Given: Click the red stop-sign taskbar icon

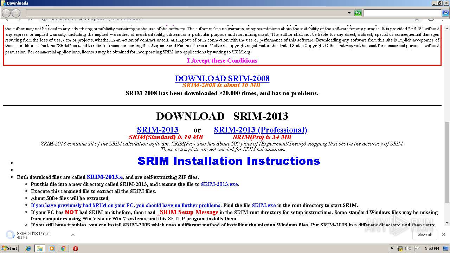Looking at the screenshot, I should (x=75, y=248).
